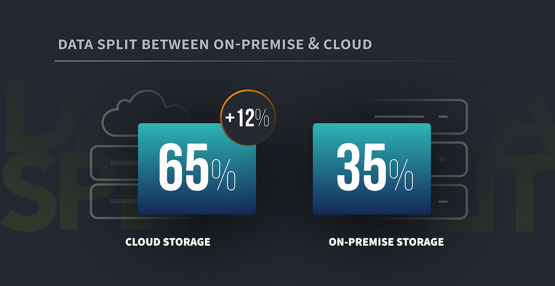Select the 65% cloud storage card
Viewport: 555px width, 286px height.
[x=197, y=168]
